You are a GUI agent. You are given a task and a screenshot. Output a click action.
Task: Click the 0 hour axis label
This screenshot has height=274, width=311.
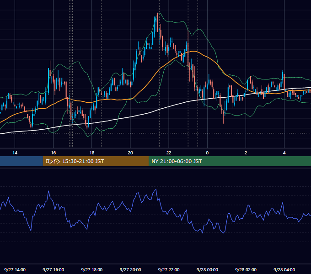(x=207, y=153)
